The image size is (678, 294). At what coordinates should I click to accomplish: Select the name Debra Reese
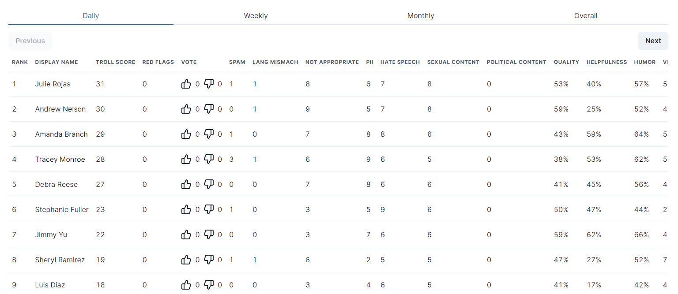56,184
